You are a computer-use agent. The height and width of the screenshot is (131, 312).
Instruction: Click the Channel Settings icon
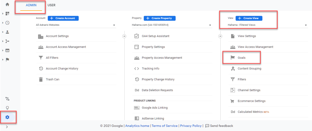[232, 90]
